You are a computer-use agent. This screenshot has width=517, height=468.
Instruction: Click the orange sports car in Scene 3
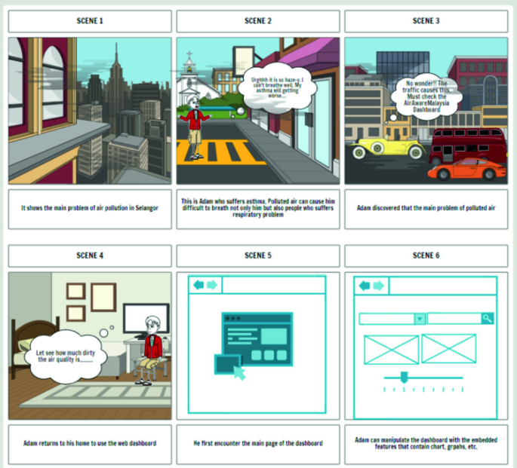[x=466, y=169]
